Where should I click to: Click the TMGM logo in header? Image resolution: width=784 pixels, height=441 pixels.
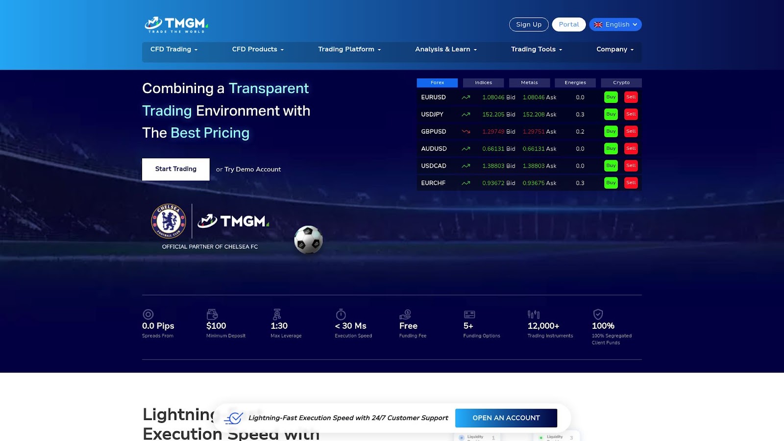(176, 24)
